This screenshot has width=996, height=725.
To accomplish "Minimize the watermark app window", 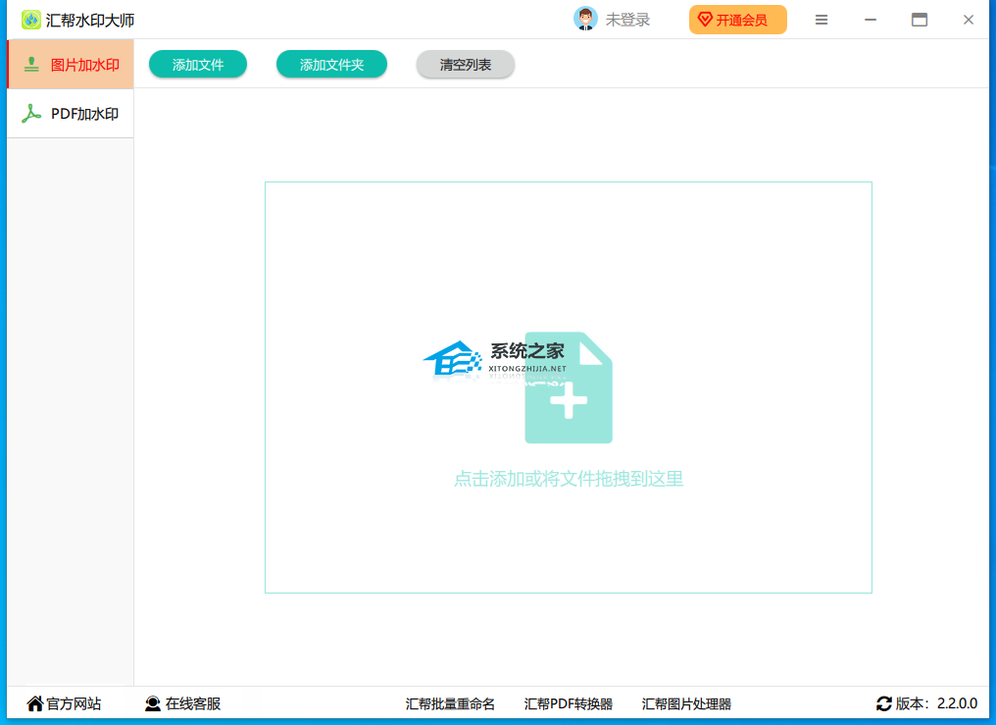I will [871, 20].
